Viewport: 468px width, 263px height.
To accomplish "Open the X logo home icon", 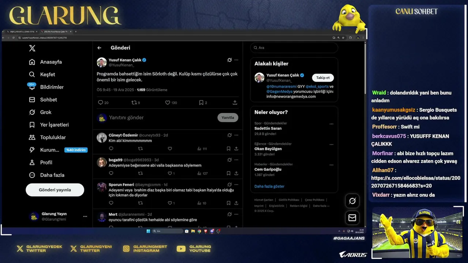I will pos(32,48).
